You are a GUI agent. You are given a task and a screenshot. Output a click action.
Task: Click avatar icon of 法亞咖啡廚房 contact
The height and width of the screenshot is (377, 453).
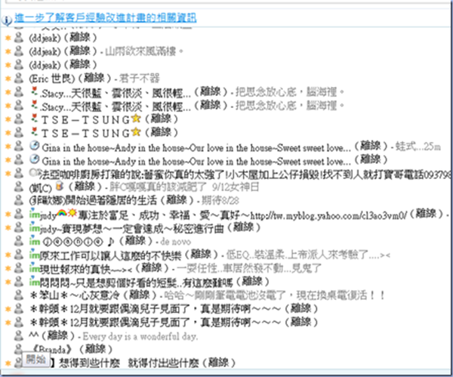tap(19, 173)
